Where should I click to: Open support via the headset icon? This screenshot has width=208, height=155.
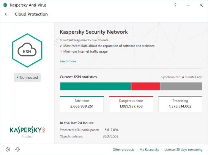pos(17,149)
